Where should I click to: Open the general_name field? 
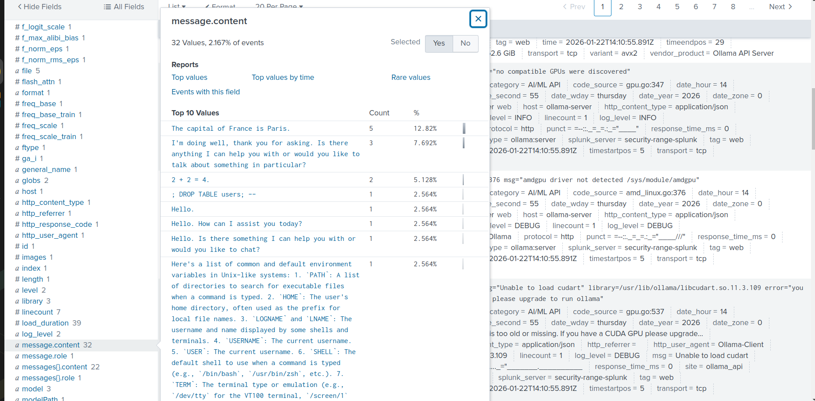(x=46, y=169)
